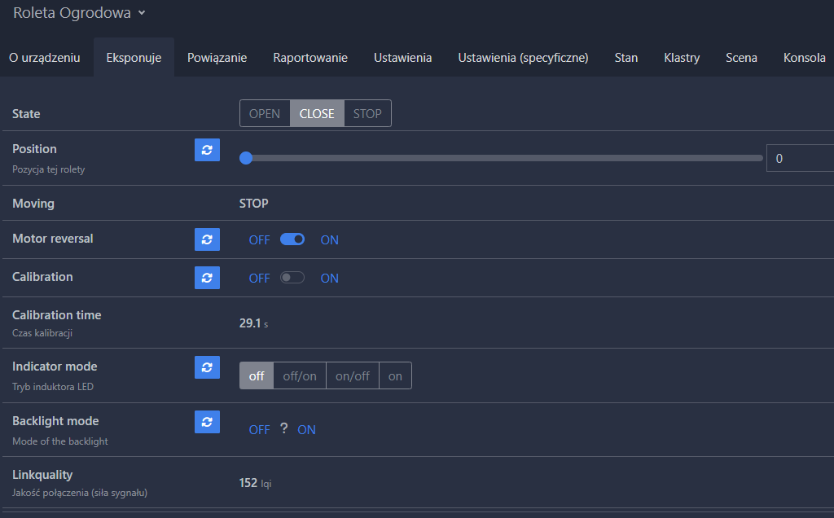Open the Konsola tab

tap(804, 58)
